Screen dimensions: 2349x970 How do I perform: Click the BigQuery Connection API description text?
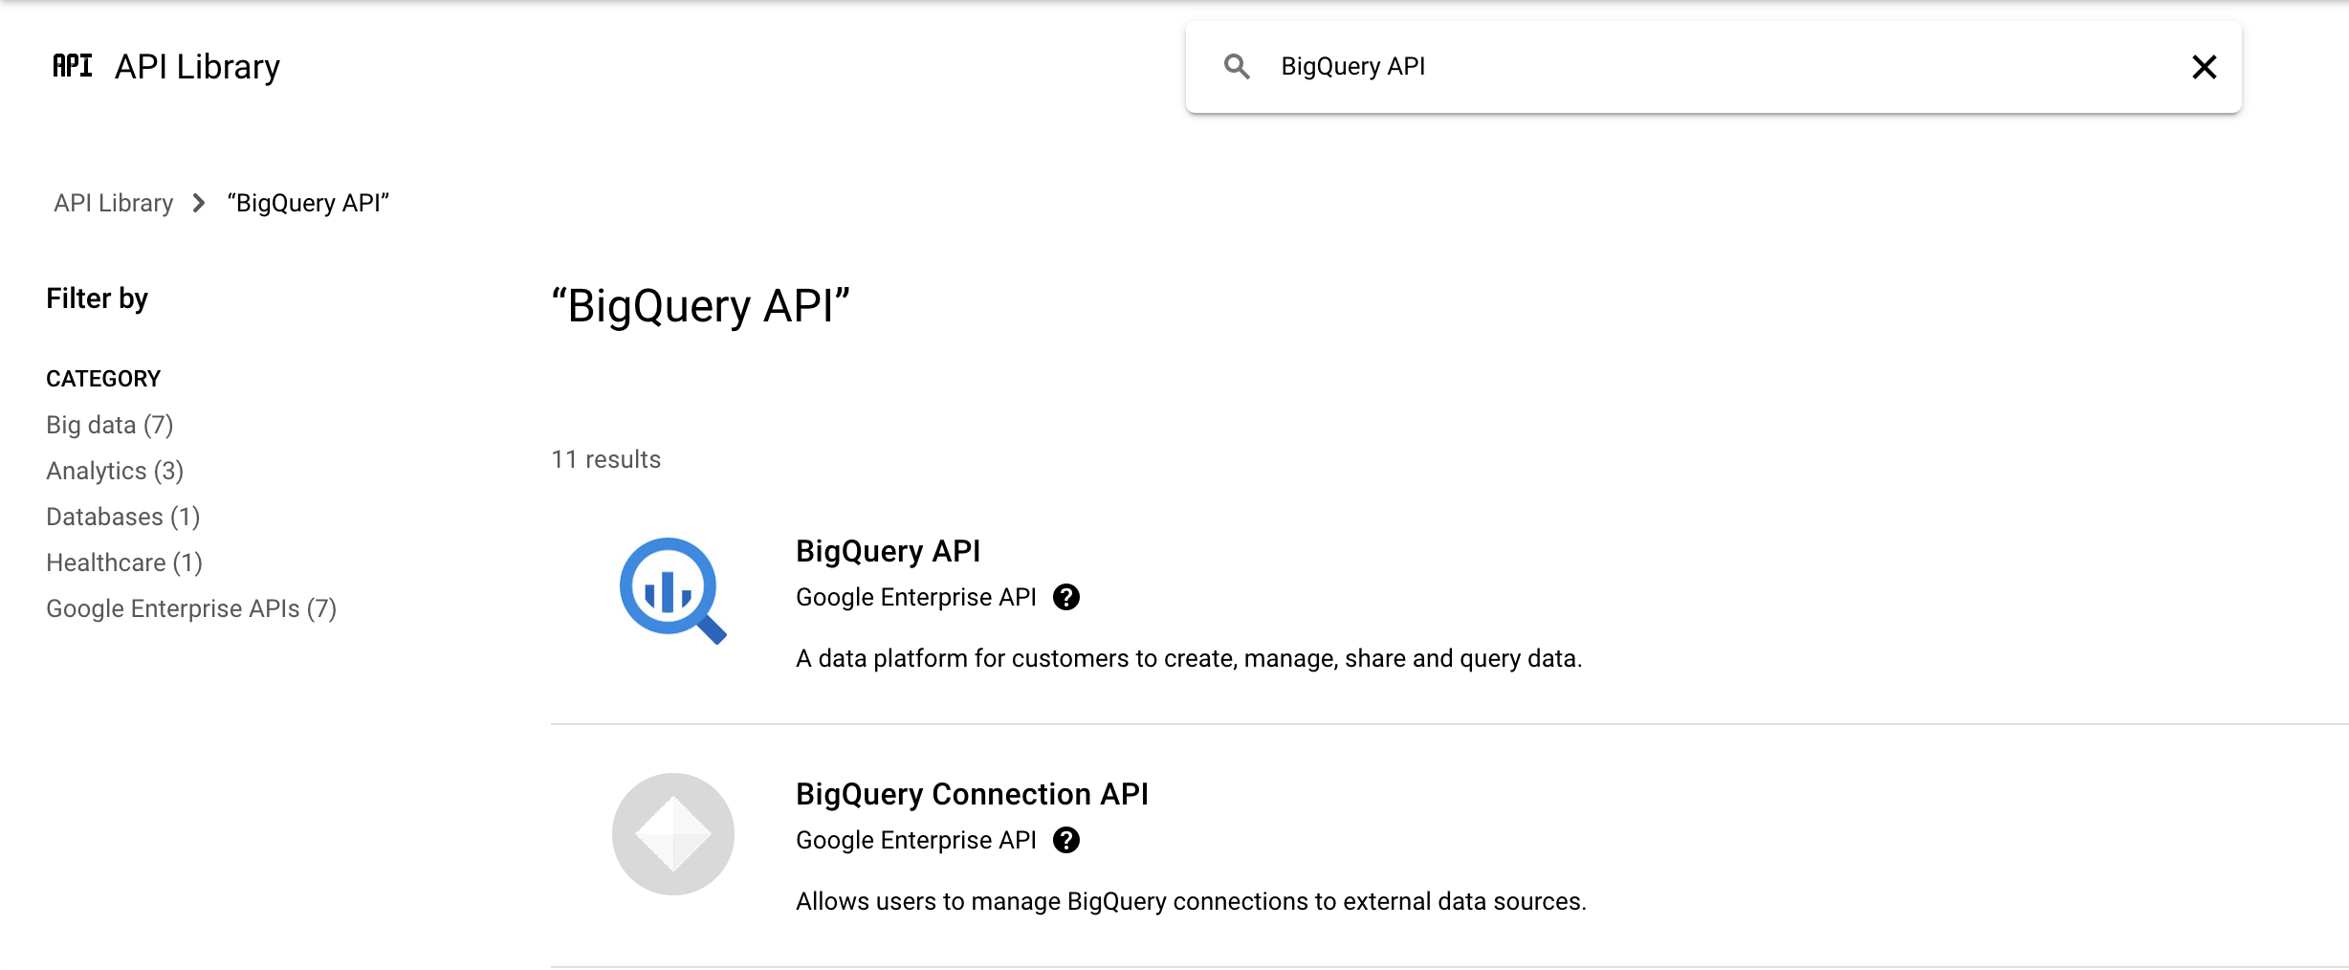(1190, 901)
